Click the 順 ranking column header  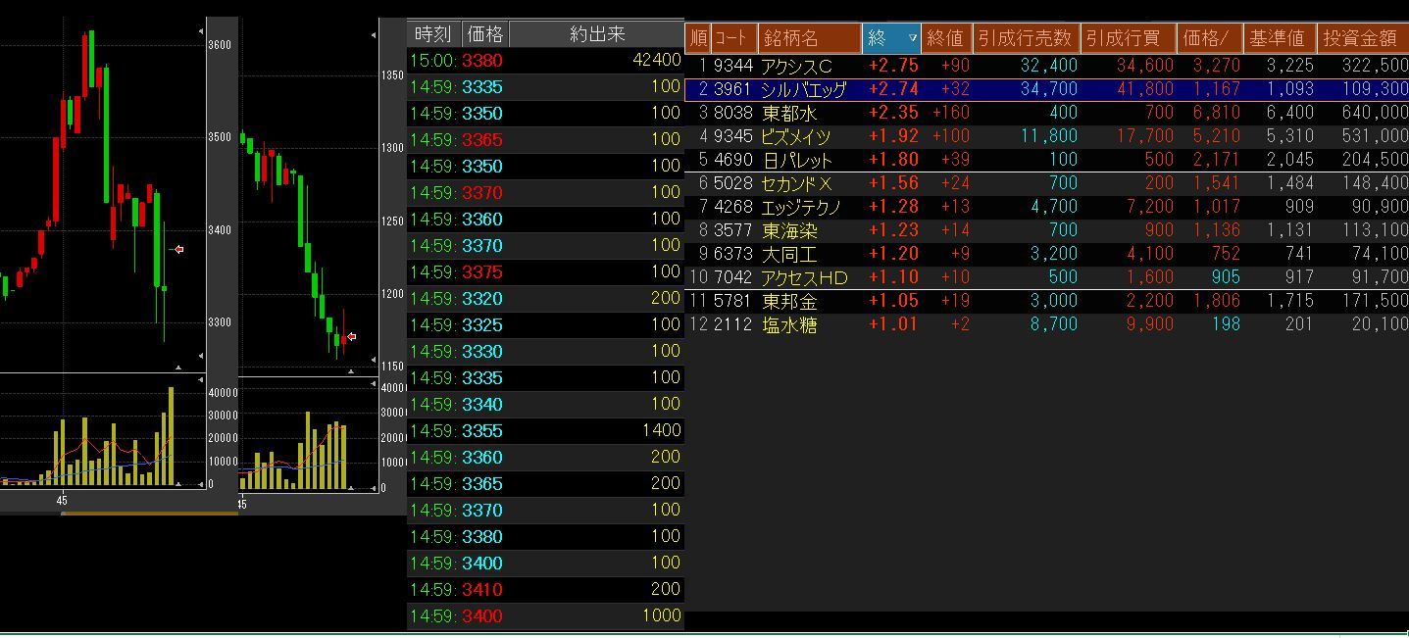click(x=698, y=38)
